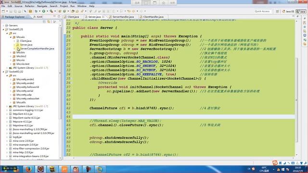308x173 pixels.
Task: Select the Package Explorer view tab
Action: [15, 17]
